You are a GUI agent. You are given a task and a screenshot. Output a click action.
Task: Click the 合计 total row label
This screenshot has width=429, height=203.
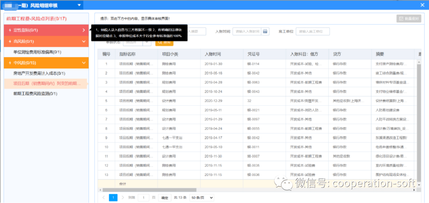[123, 184]
